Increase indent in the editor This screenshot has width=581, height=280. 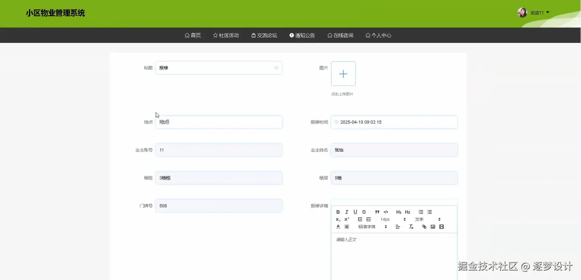click(369, 219)
